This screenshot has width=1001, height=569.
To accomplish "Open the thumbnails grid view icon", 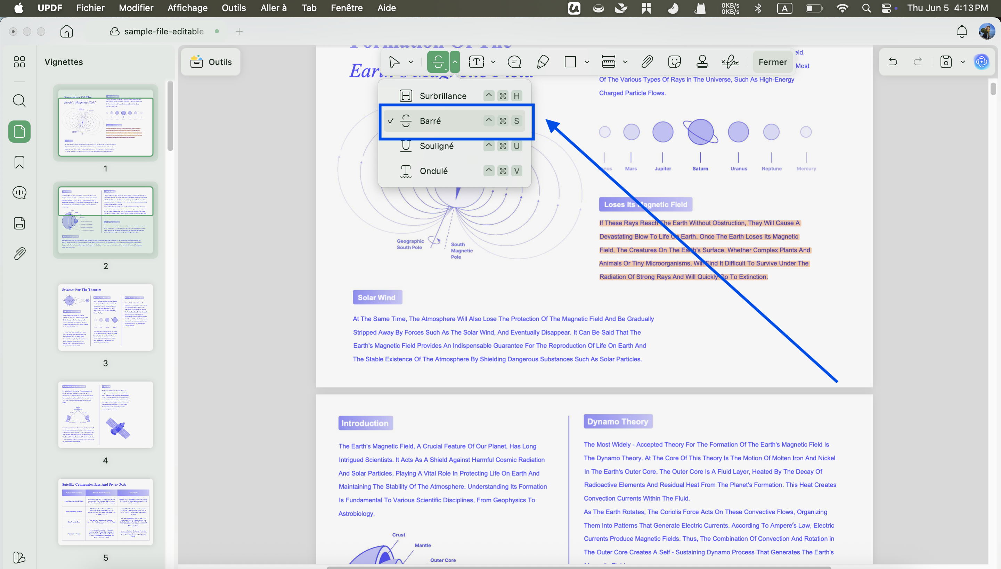I will click(19, 62).
